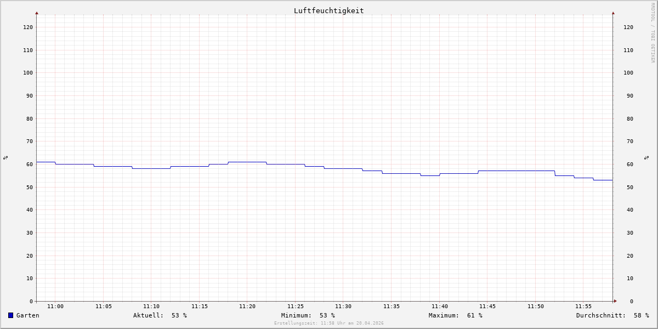Screen dimensions: 658x329
Task: Click the left axis 100 label
Action: [x=28, y=72]
